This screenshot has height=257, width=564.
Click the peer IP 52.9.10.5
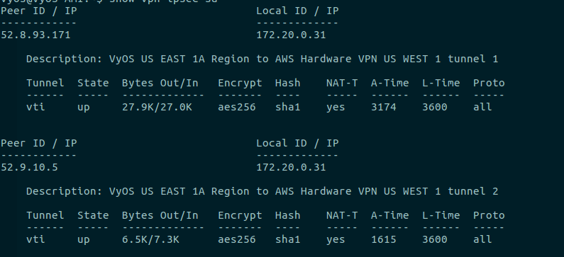29,168
